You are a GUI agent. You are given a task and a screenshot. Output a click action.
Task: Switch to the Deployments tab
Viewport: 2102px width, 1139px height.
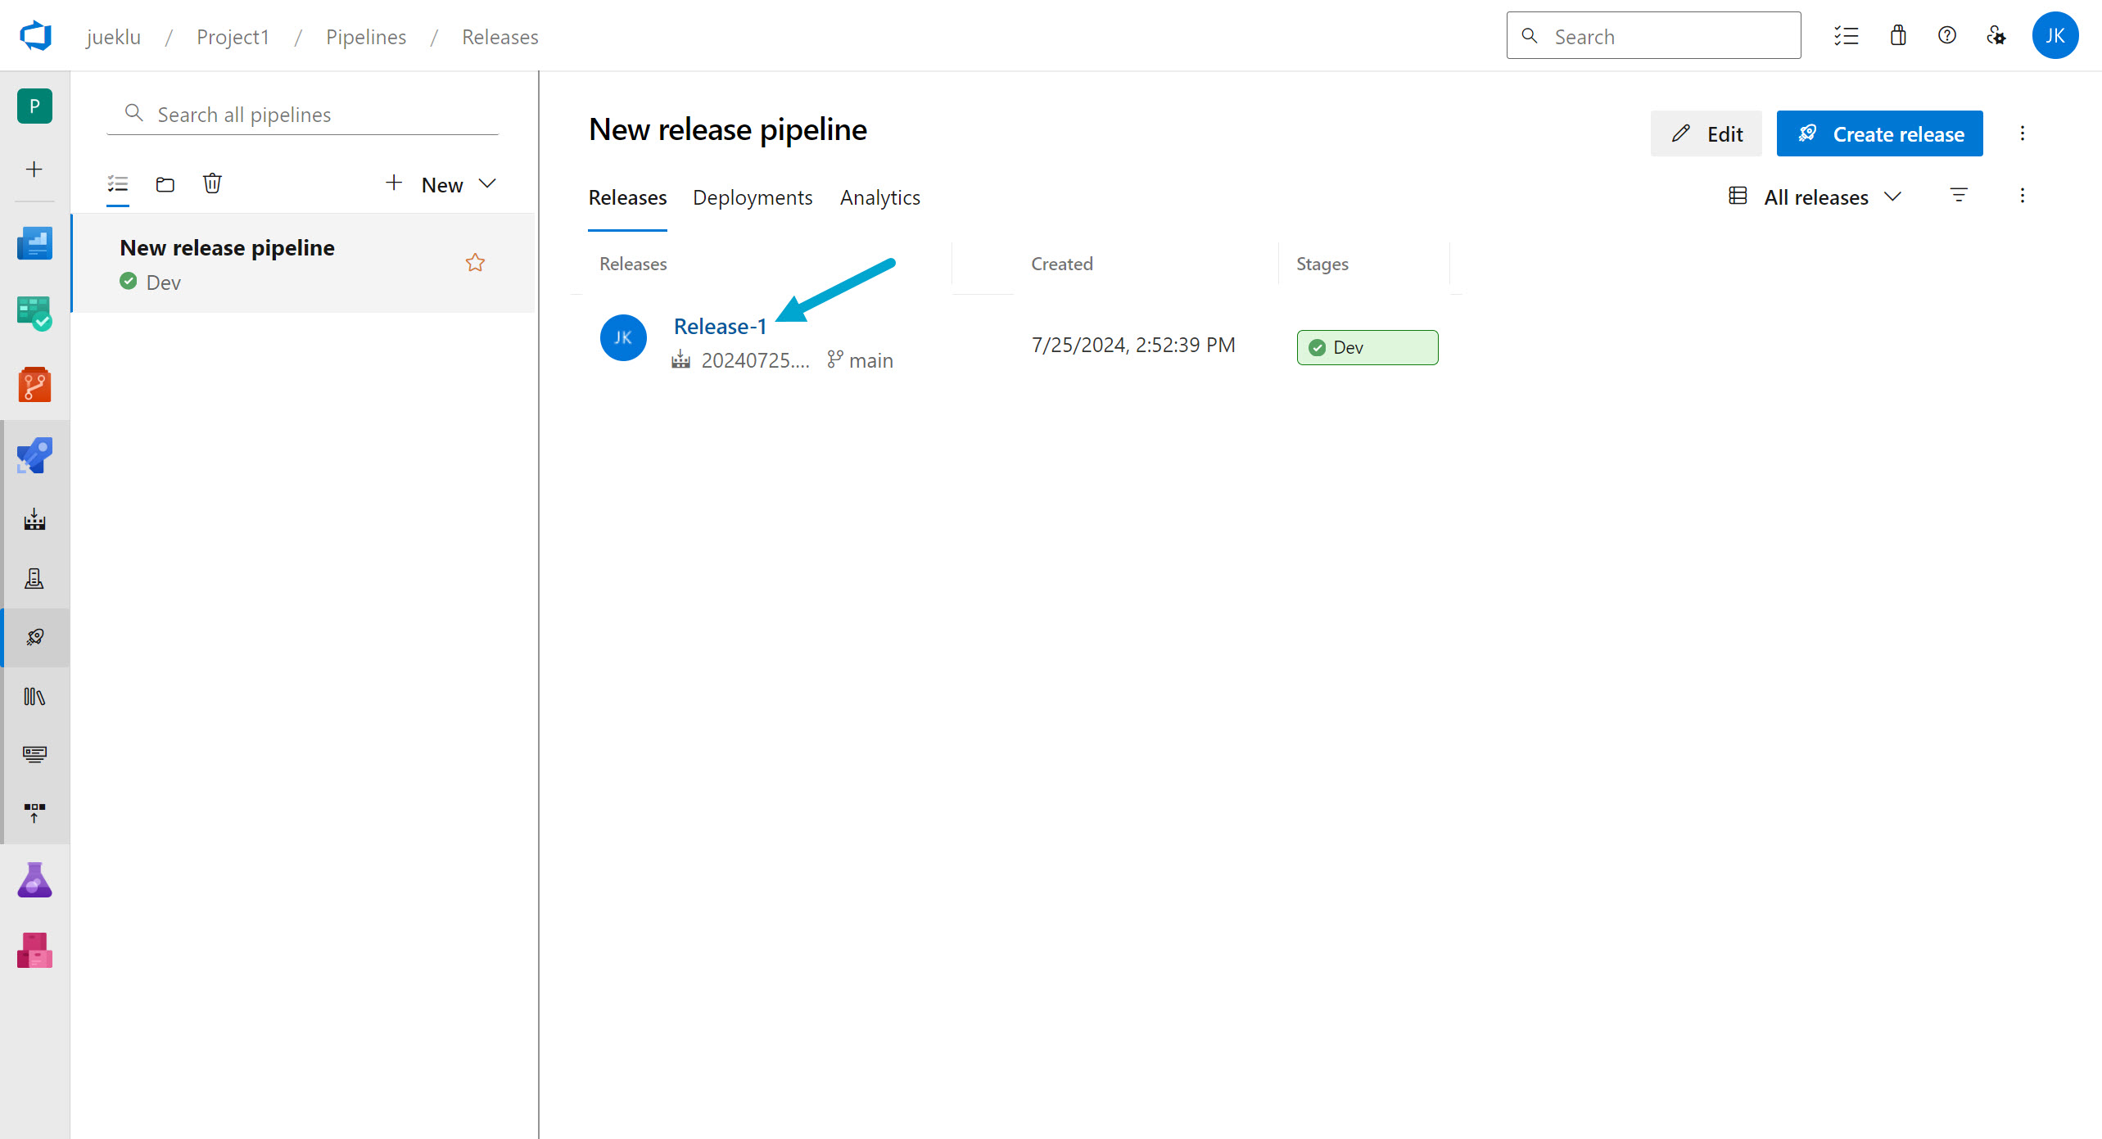point(753,197)
